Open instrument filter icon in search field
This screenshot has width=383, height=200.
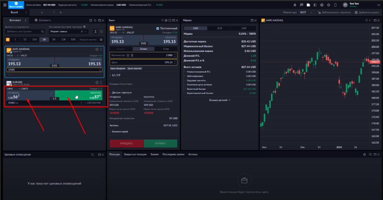pos(43,31)
